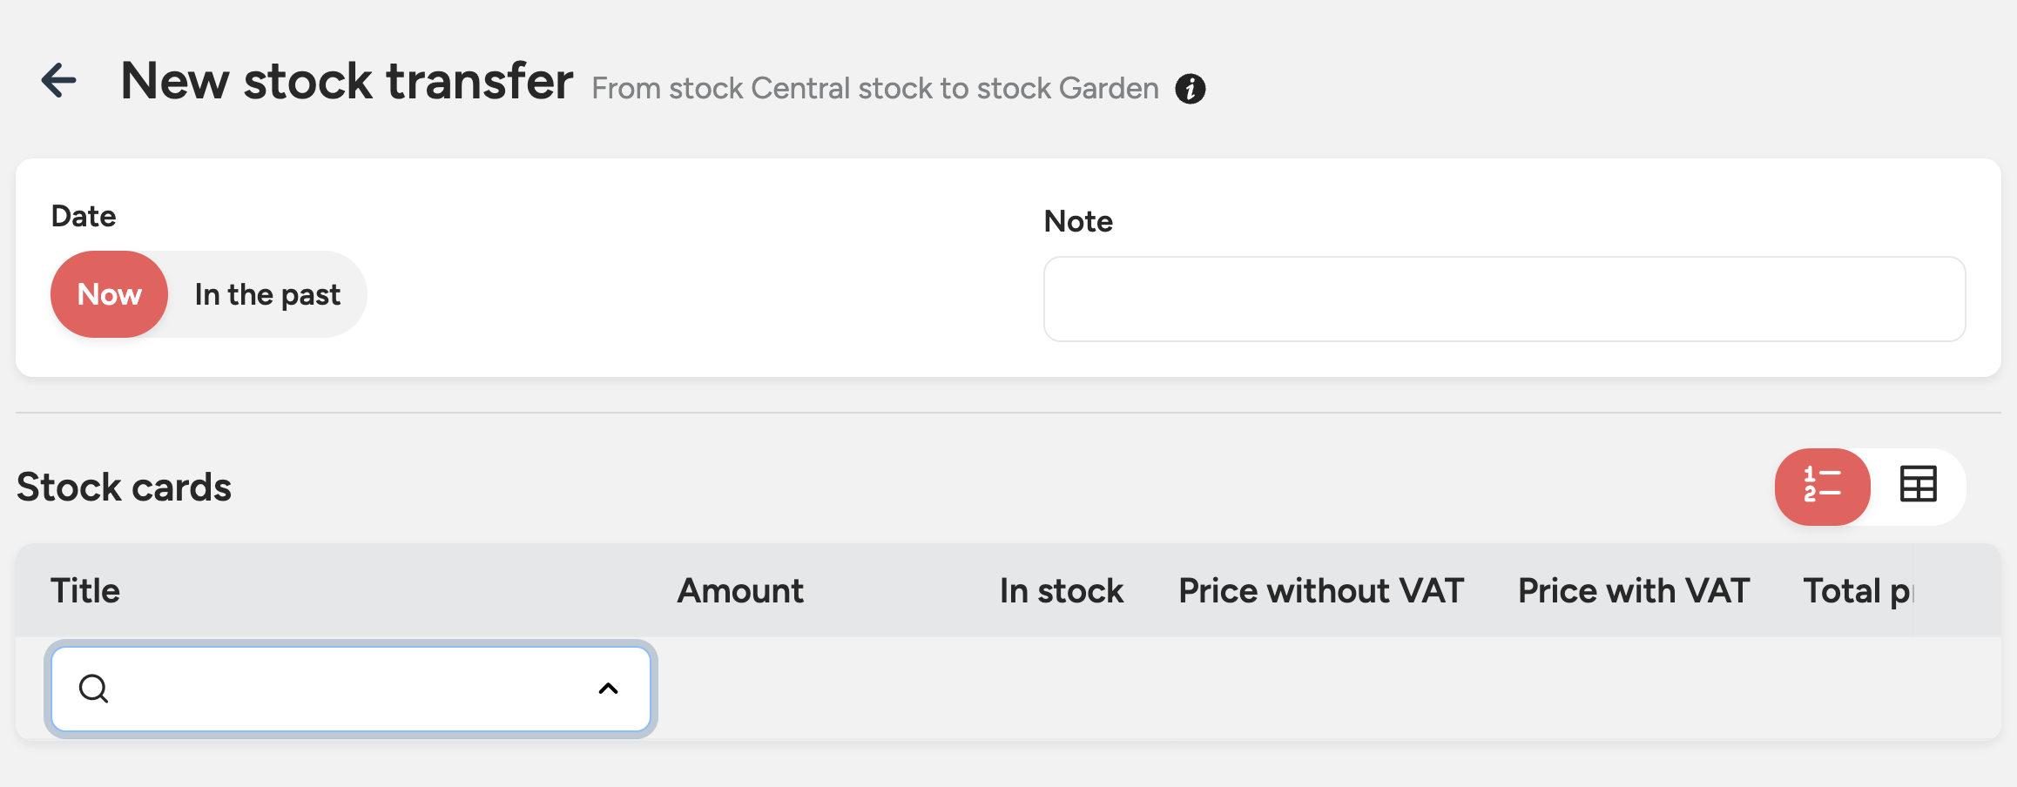Click the Note text field
Viewport: 2017px width, 787px height.
coord(1504,299)
